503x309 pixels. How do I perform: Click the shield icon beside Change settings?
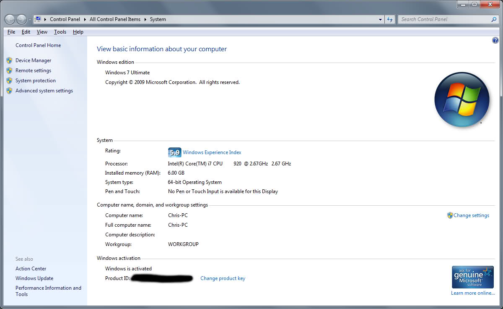pyautogui.click(x=450, y=215)
